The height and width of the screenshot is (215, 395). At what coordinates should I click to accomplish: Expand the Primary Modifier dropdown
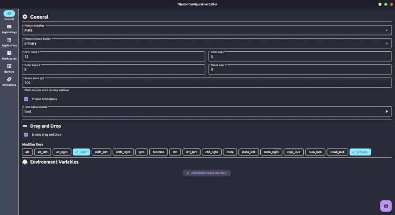click(x=387, y=30)
